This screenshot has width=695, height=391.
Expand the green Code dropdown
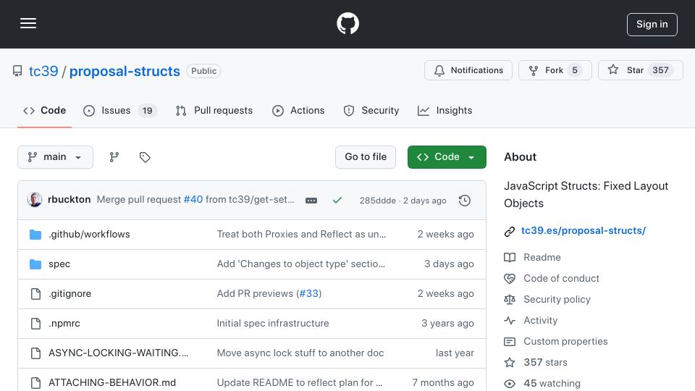coord(447,157)
